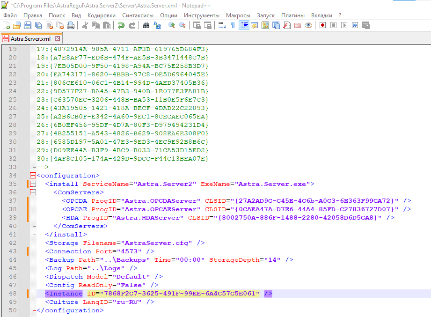Save the current file via the floppy icon
The image size is (431, 317).
click(27, 25)
